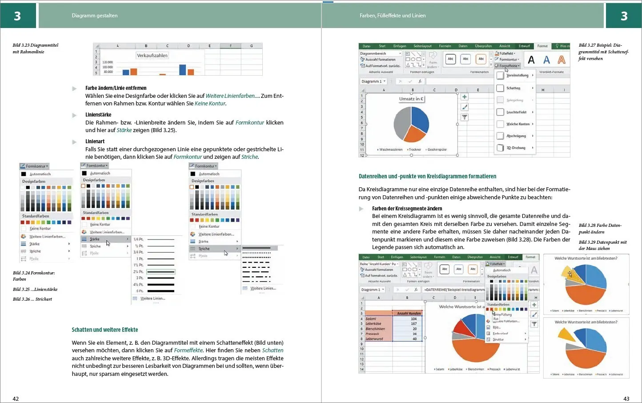Click blue WordArt A style in Umsatz window

546,60
